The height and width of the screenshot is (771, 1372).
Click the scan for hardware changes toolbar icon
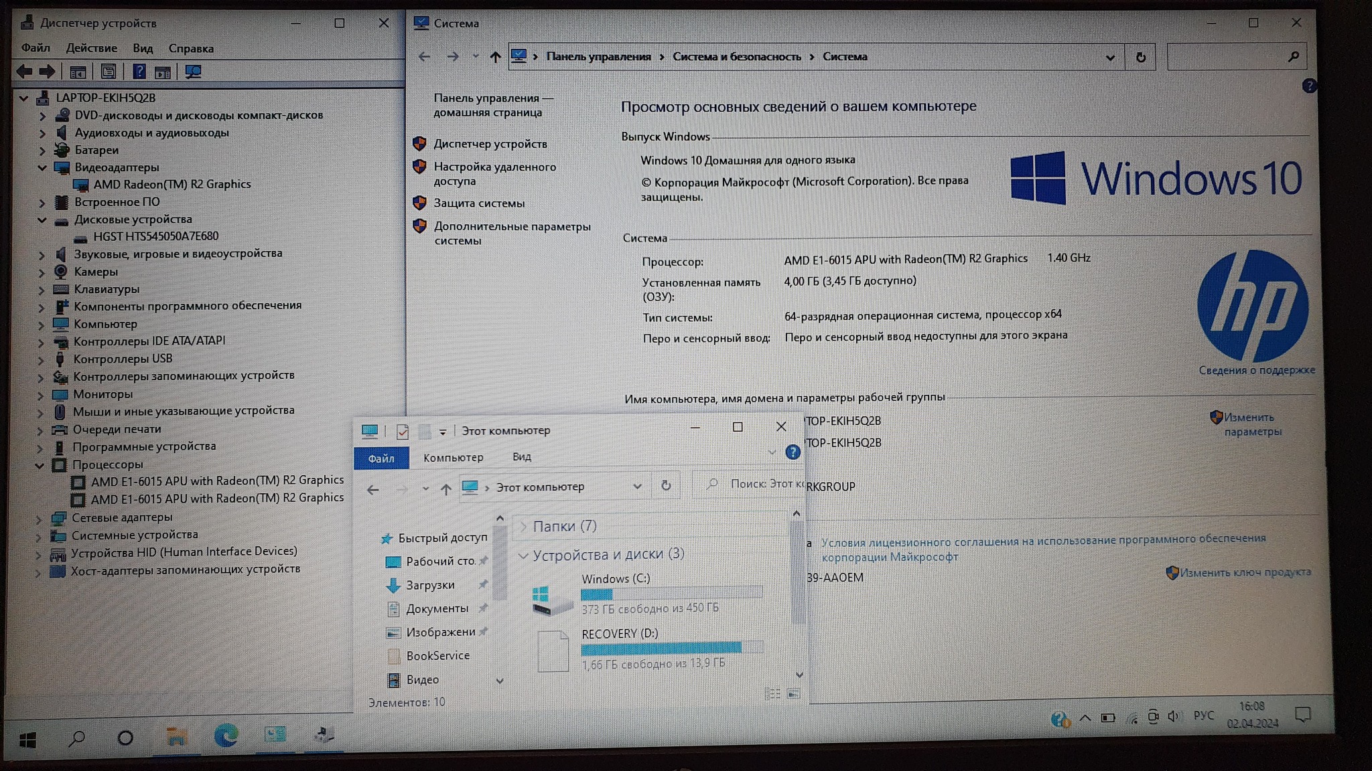click(194, 72)
